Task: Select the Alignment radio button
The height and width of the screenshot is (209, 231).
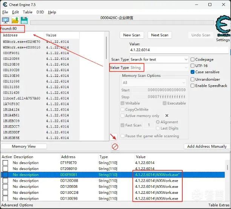Action: [x=158, y=122]
